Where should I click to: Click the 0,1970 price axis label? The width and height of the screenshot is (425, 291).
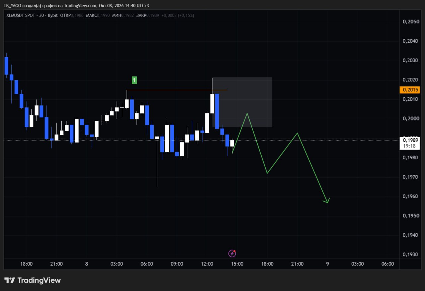click(410, 177)
